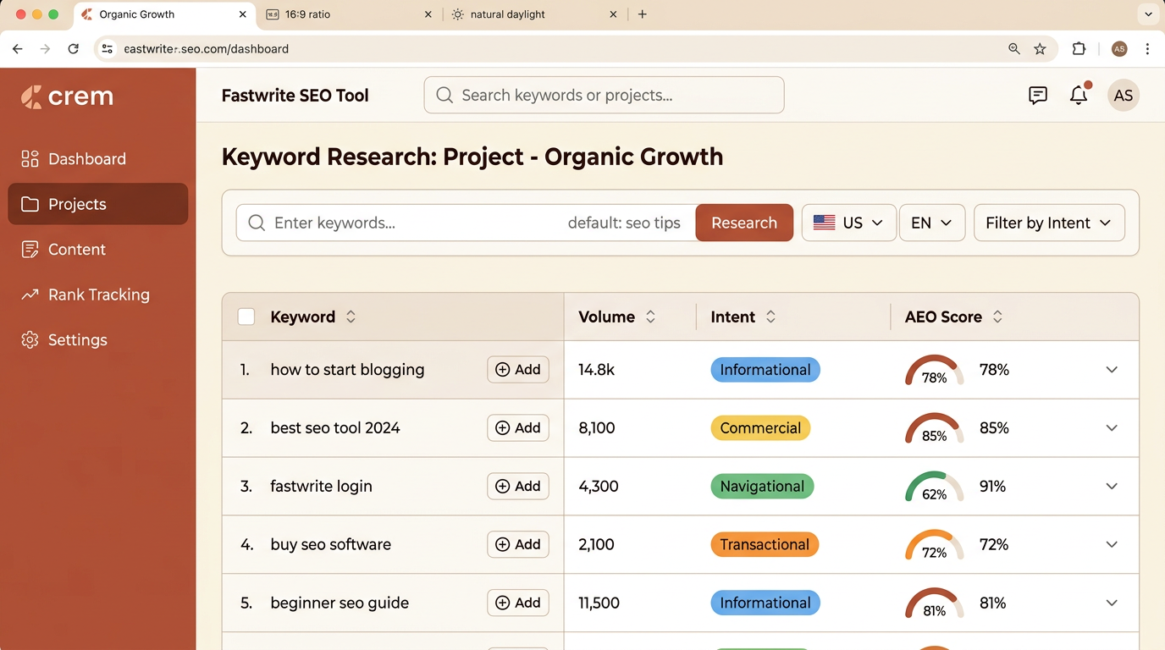Switch to the 16:9 ratio tab
This screenshot has width=1165, height=650.
[349, 14]
